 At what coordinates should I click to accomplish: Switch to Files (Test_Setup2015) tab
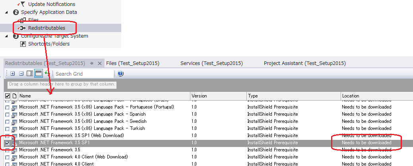point(132,63)
